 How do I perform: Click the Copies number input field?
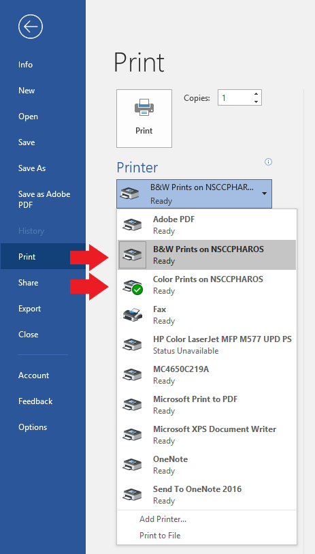click(x=235, y=98)
